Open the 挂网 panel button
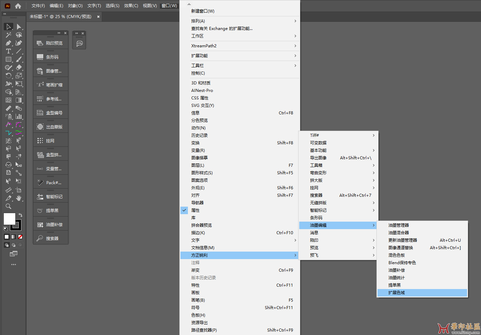 click(50, 141)
